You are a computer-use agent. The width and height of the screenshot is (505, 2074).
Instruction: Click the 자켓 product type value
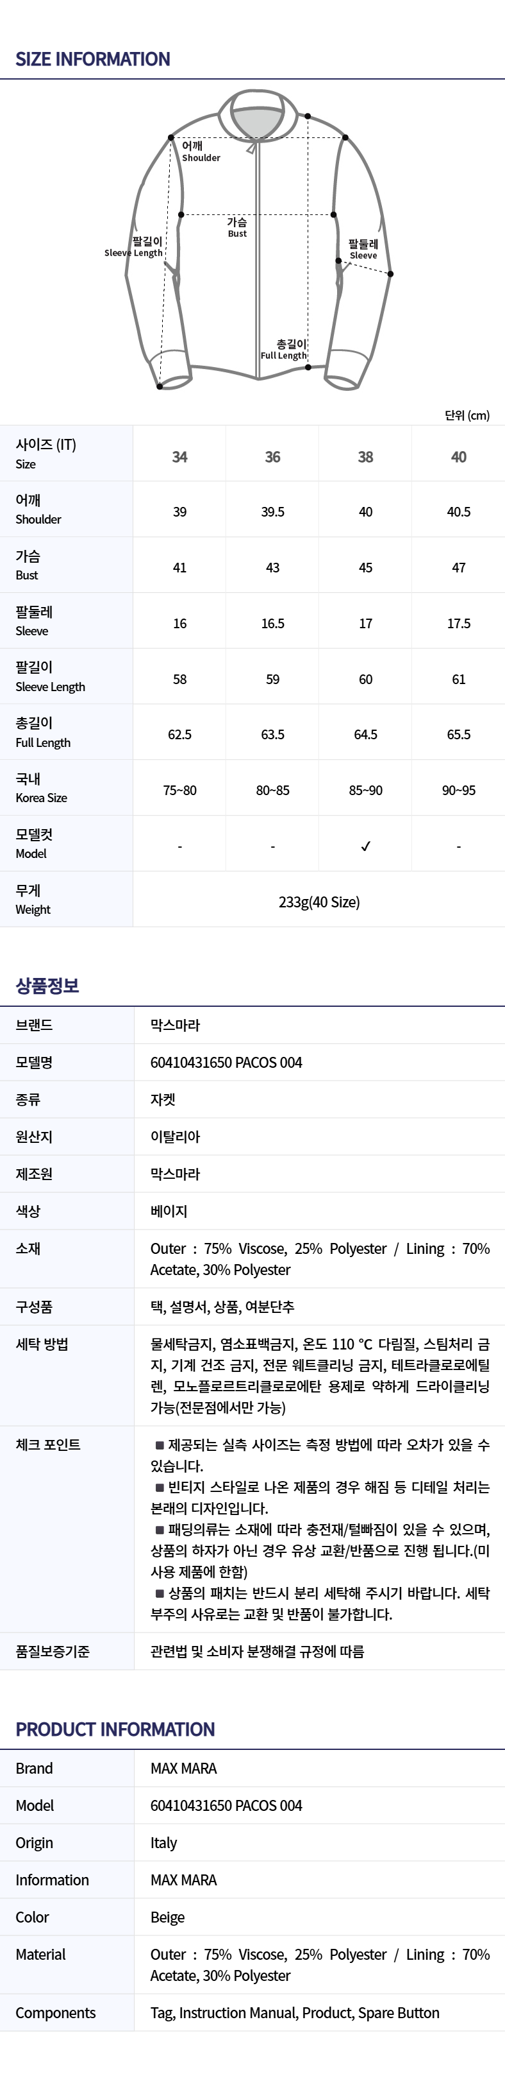[x=163, y=1099]
